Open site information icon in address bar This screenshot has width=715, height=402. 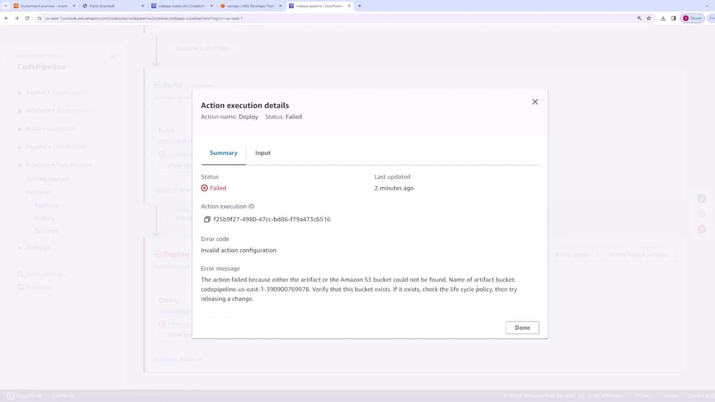[x=40, y=18]
